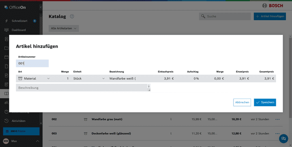Click the Abbrechen button
The image size is (292, 147).
click(242, 102)
